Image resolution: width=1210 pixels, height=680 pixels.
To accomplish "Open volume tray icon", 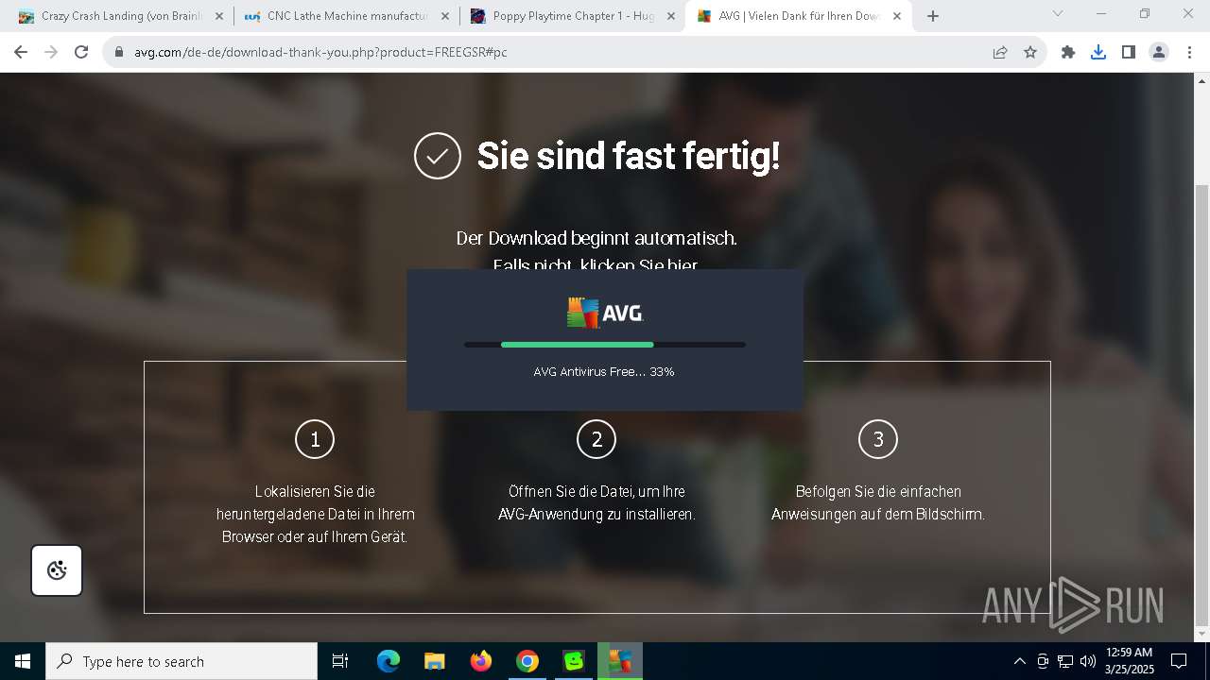I will pos(1088,661).
